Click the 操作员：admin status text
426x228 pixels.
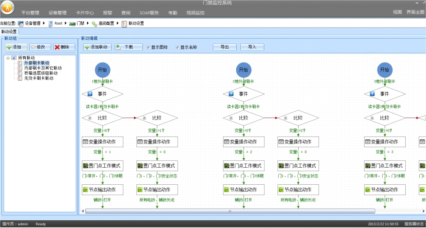15,224
